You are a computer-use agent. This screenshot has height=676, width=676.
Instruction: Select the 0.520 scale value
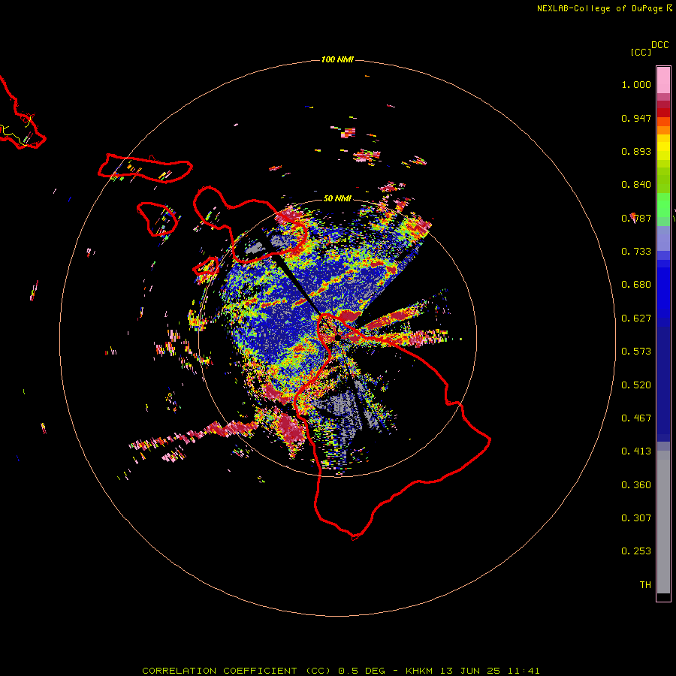(x=636, y=385)
